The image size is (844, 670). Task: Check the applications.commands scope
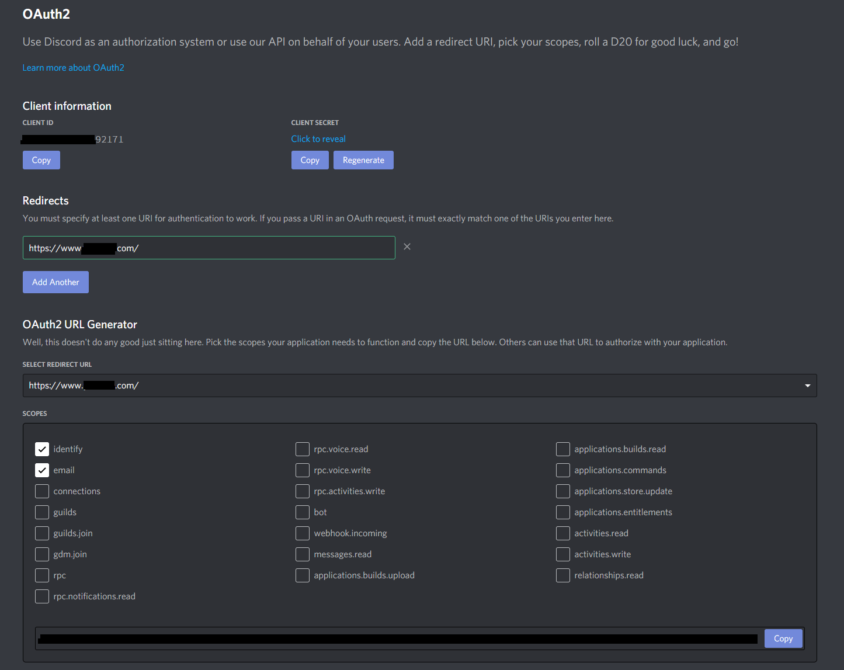[x=562, y=470]
